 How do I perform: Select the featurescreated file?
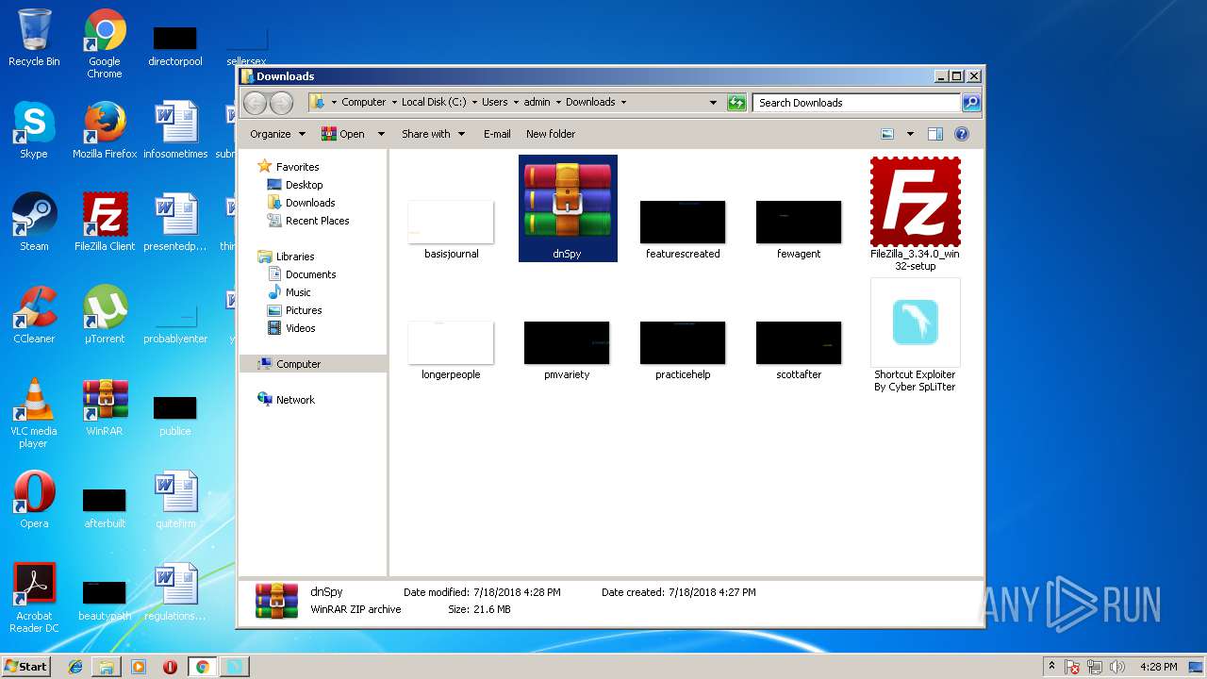coord(683,229)
